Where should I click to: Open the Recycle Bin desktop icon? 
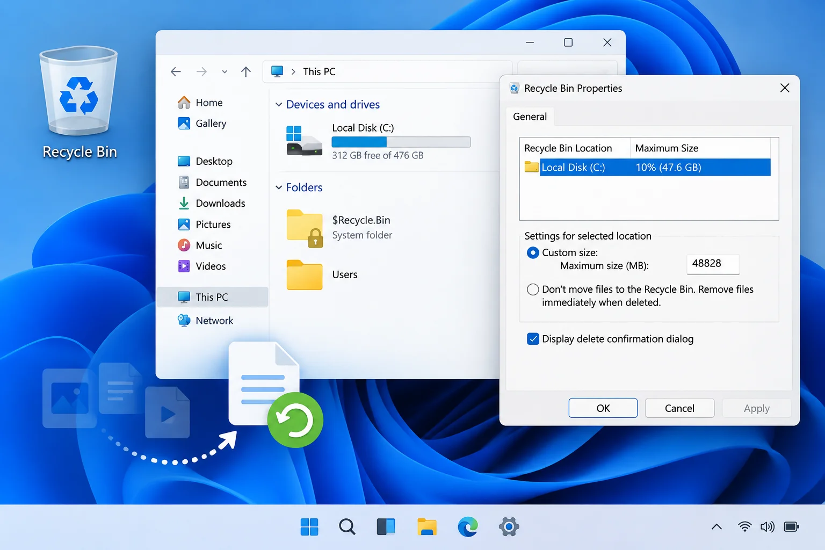click(79, 102)
